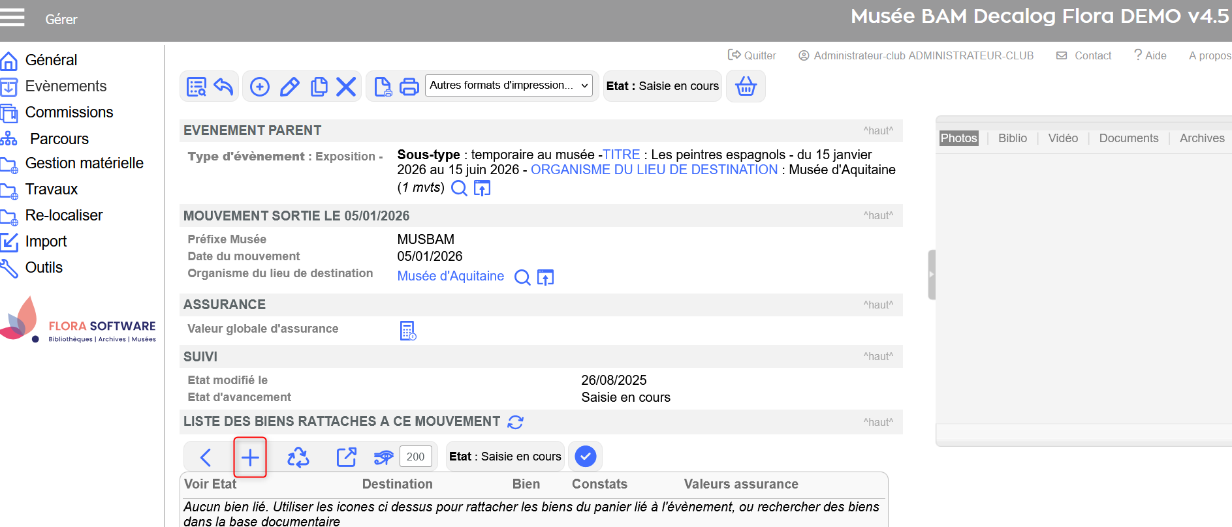Click the duplicate record icon
This screenshot has width=1232, height=527.
point(319,86)
